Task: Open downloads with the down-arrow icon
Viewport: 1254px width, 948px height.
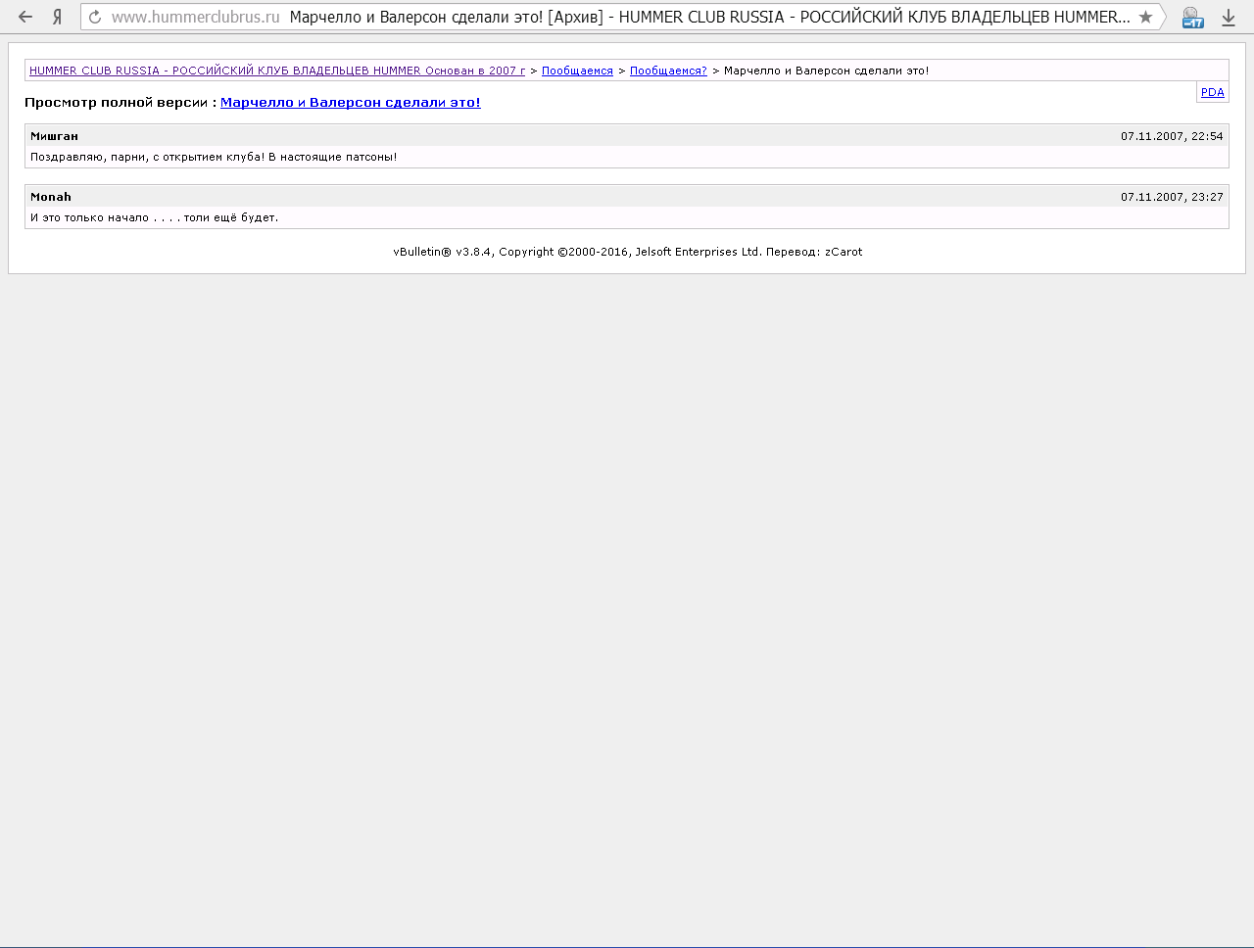Action: click(x=1228, y=17)
